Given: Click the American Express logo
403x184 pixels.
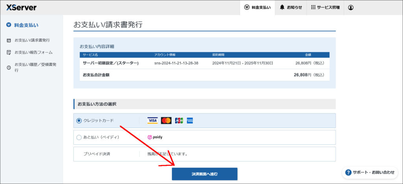Looking at the screenshot, I should tap(190, 120).
